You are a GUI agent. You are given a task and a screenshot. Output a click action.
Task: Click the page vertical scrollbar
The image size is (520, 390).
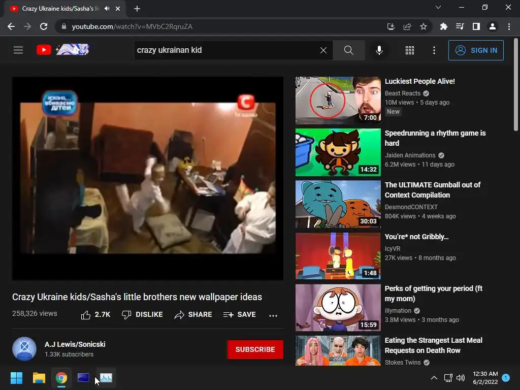(x=516, y=85)
